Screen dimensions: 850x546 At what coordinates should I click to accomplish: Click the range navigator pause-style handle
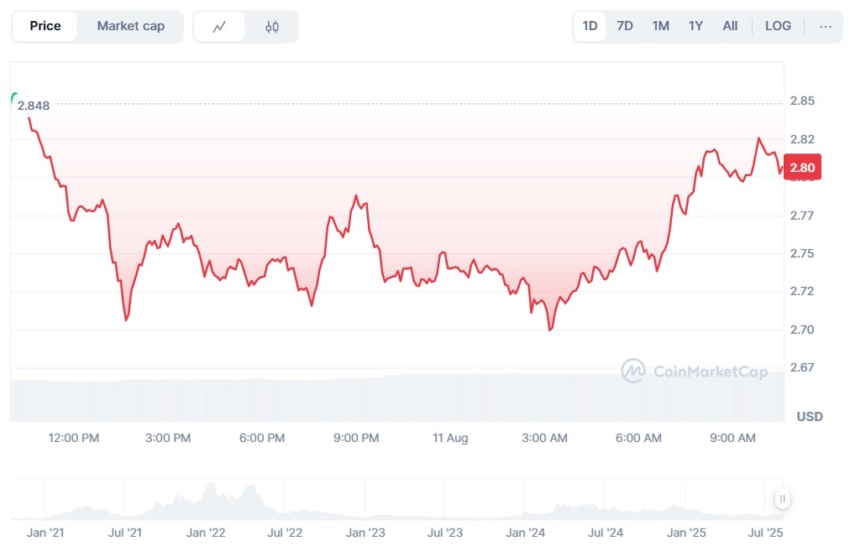pos(782,499)
